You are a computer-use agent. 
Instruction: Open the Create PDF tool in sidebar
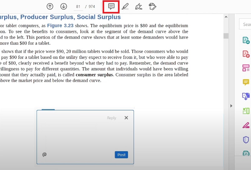pyautogui.click(x=246, y=54)
